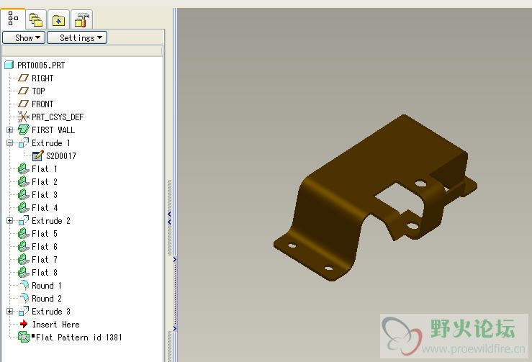Viewport: 532px width, 362px height.
Task: Click the Flat 3 wall icon
Action: tap(24, 194)
